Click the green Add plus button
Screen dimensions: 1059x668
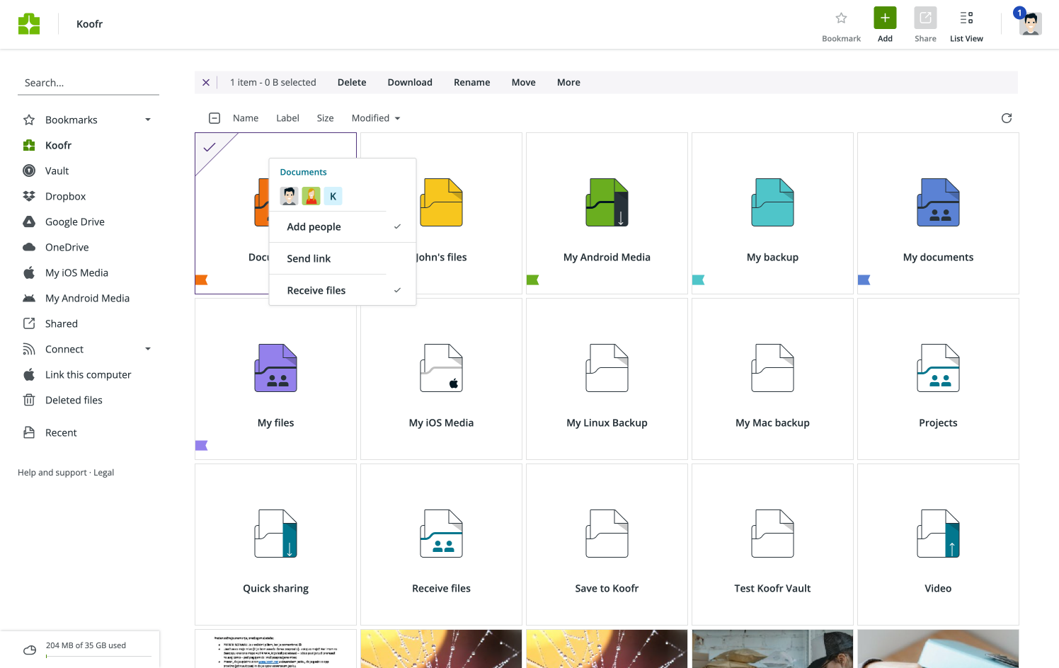tap(885, 18)
